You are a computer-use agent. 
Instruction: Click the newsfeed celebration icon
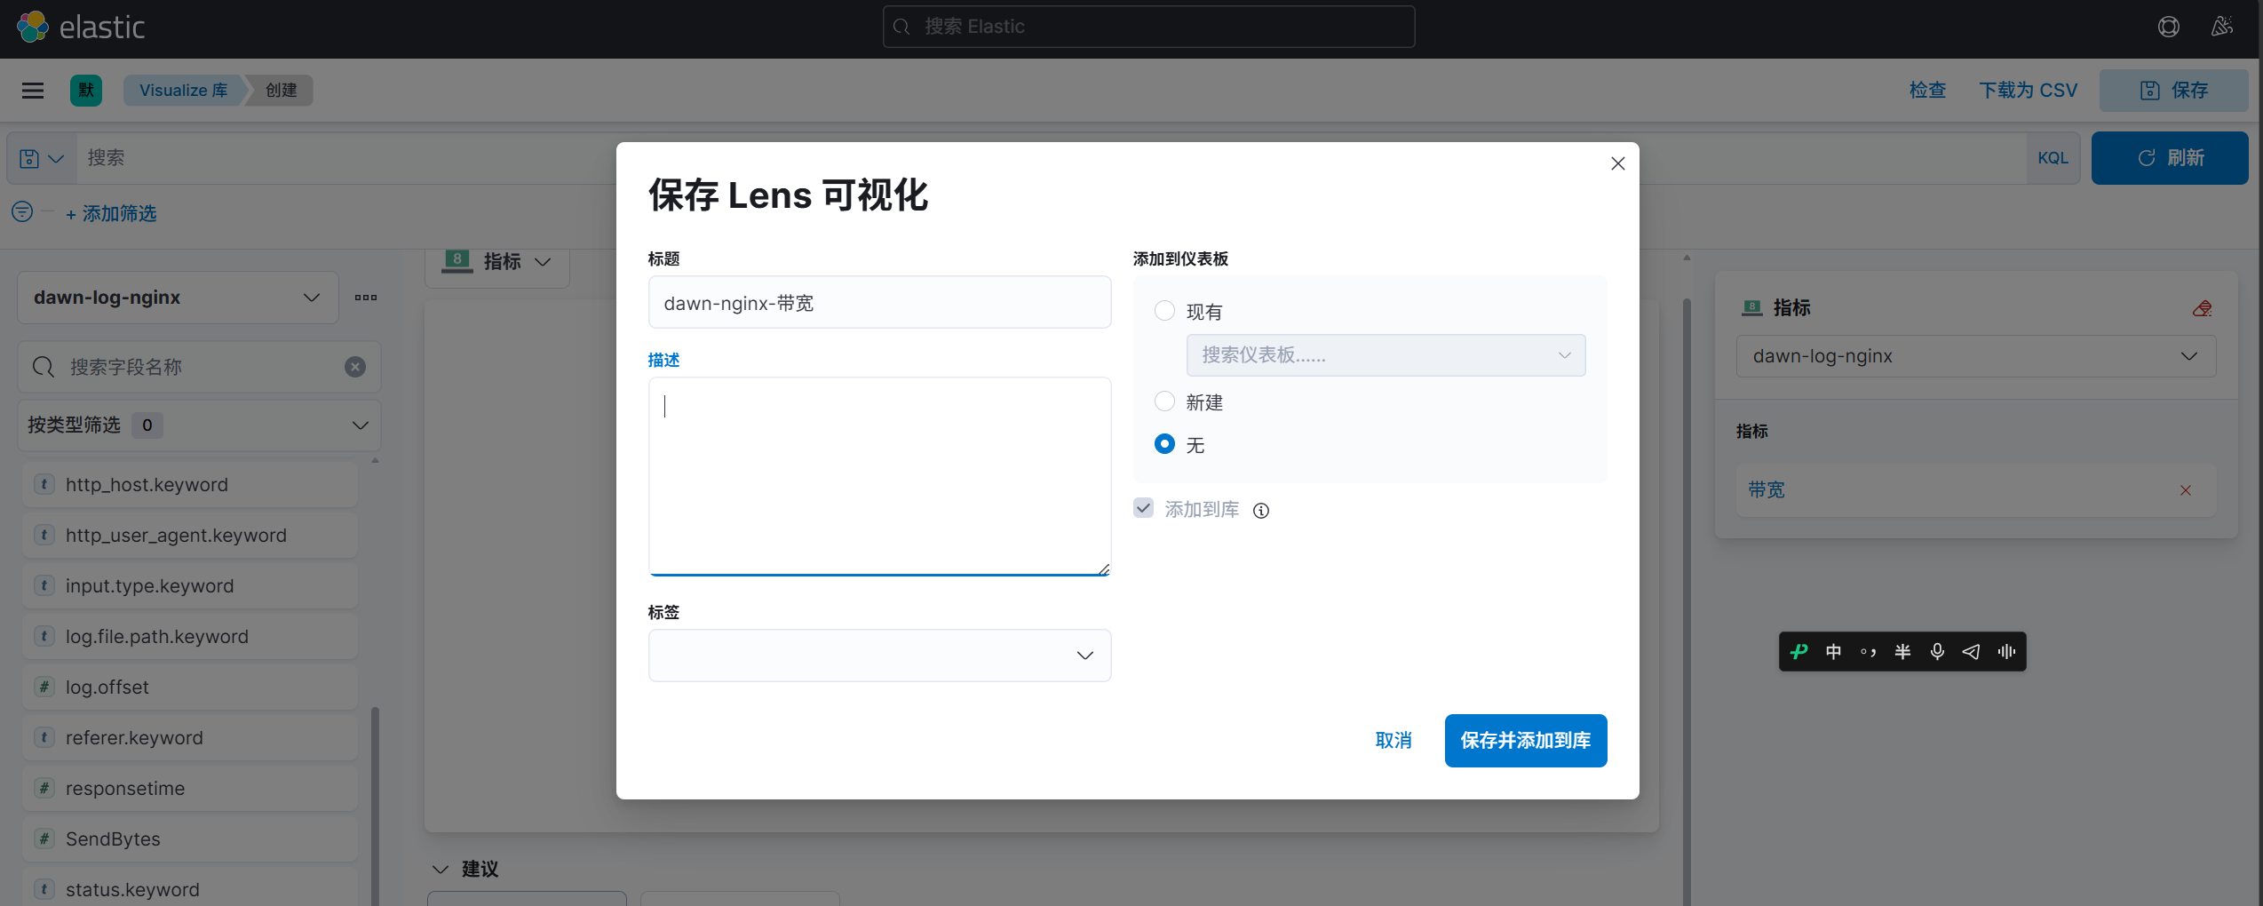pos(2222,27)
